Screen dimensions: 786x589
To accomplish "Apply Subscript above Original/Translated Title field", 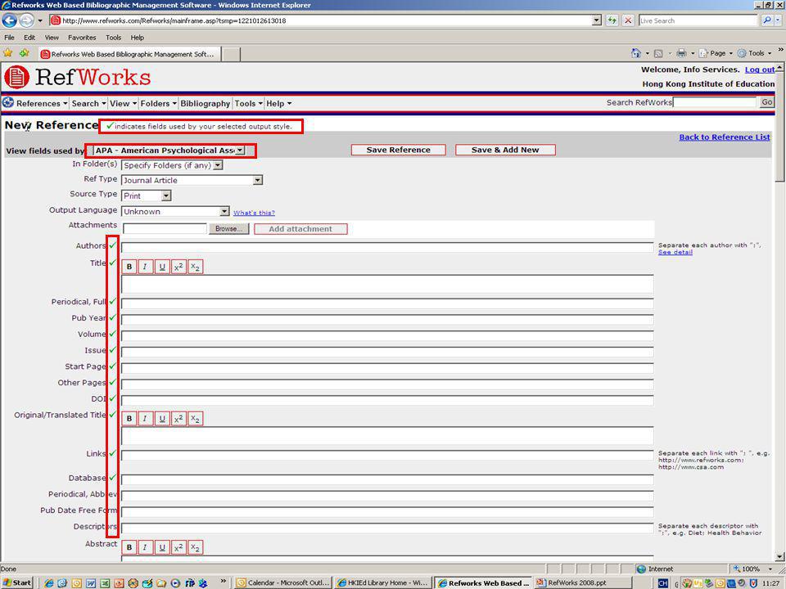I will (x=195, y=419).
